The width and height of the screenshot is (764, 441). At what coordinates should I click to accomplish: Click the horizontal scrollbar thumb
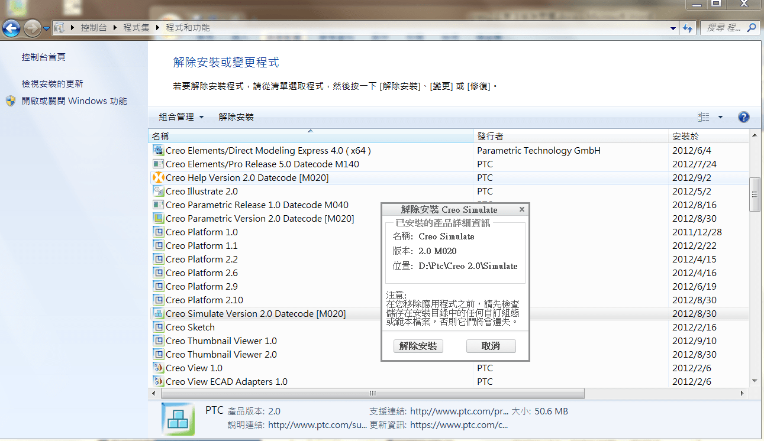(x=373, y=393)
